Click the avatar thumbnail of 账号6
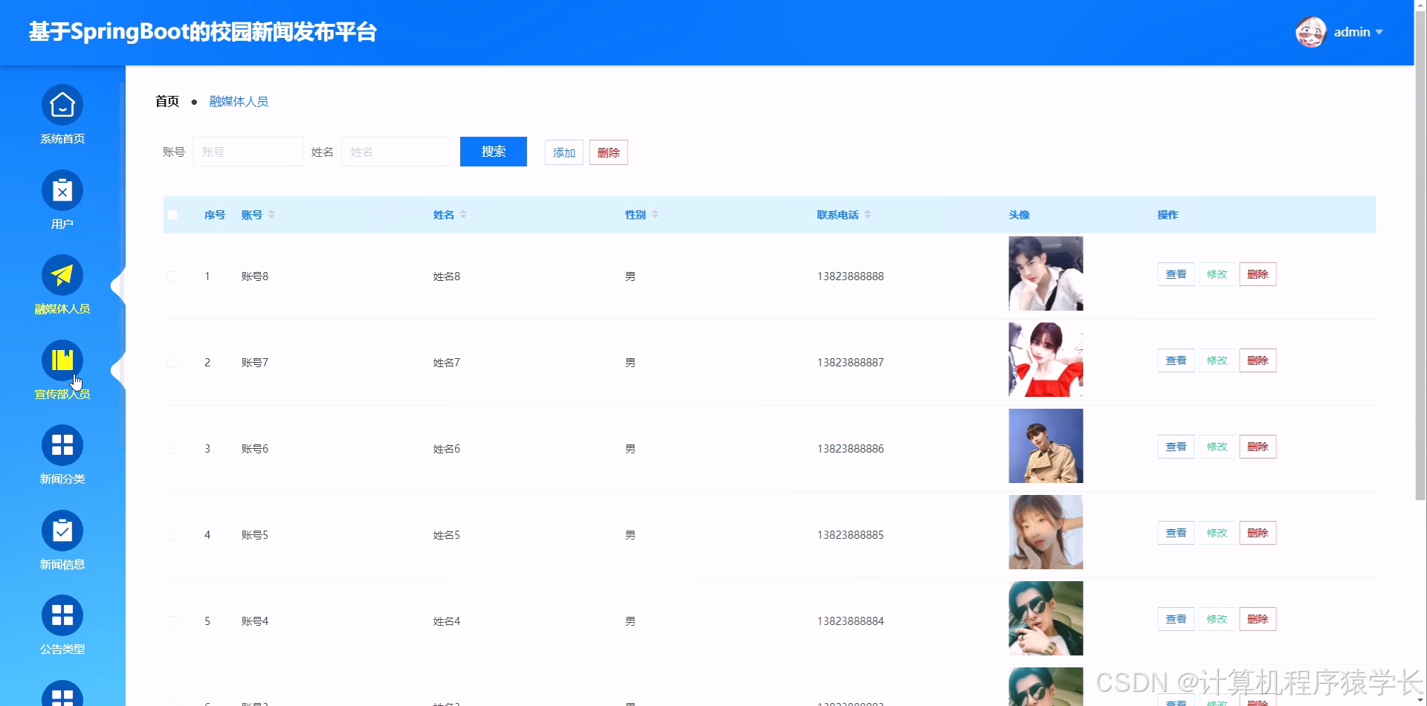Viewport: 1427px width, 706px height. coord(1045,446)
